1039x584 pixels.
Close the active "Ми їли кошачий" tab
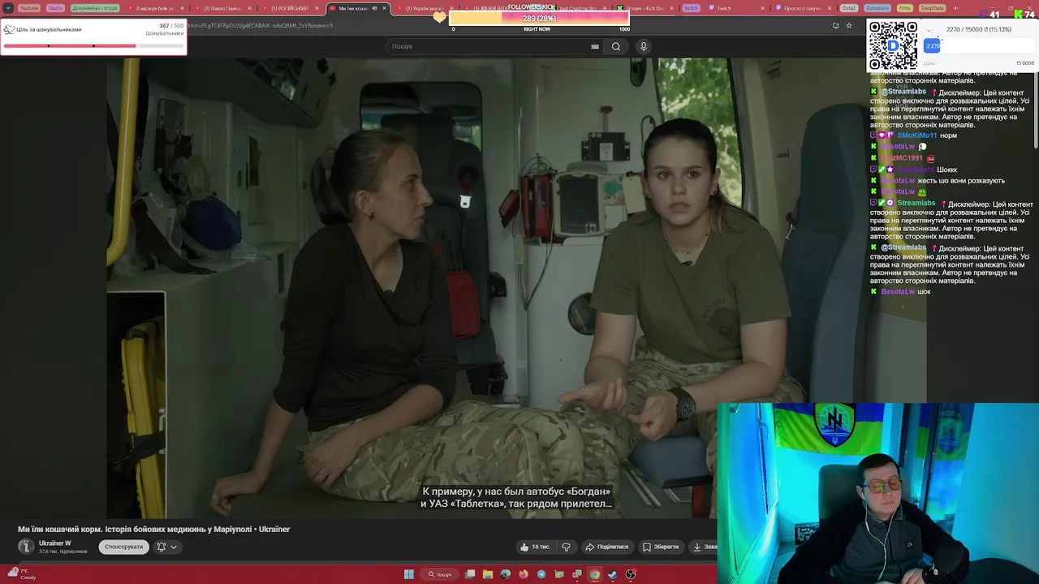384,8
